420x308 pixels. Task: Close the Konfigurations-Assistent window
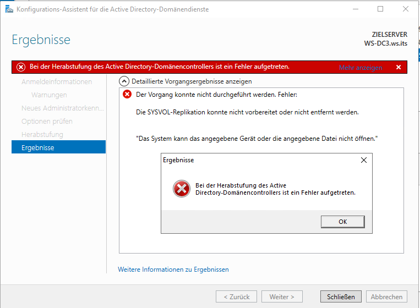tap(406, 9)
